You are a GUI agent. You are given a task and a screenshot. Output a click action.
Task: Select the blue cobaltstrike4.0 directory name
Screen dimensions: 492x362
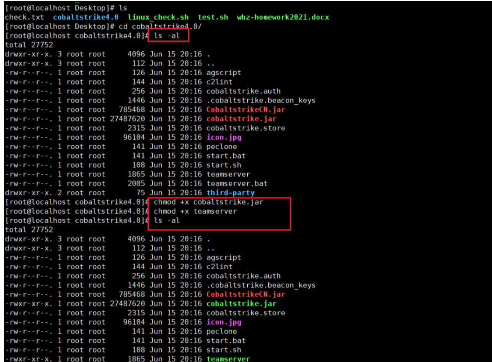(86, 17)
